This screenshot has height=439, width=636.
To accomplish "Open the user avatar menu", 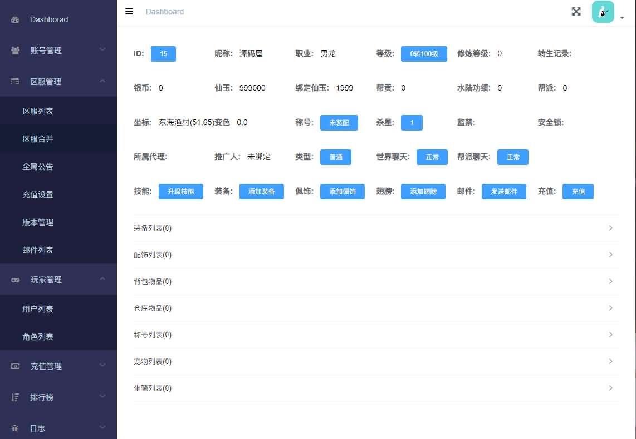I will coord(604,12).
